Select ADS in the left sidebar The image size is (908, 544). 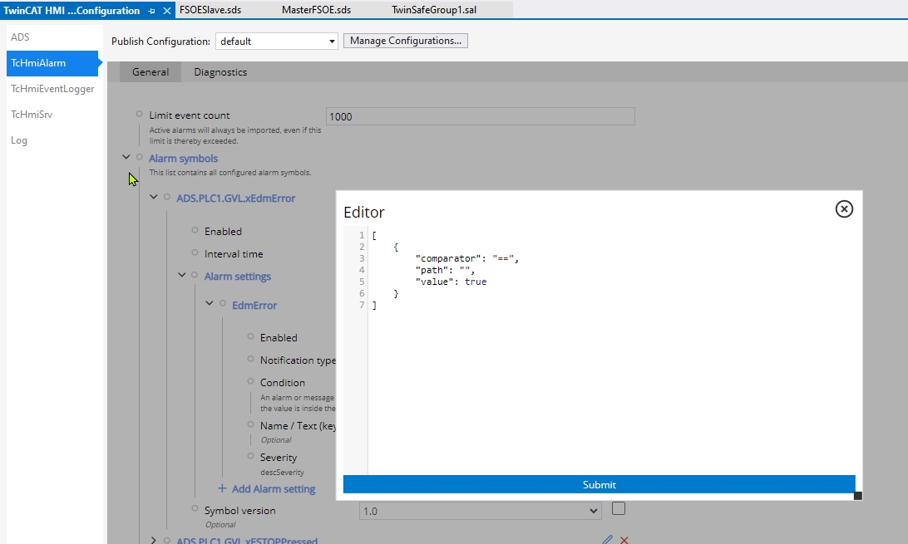[x=20, y=37]
